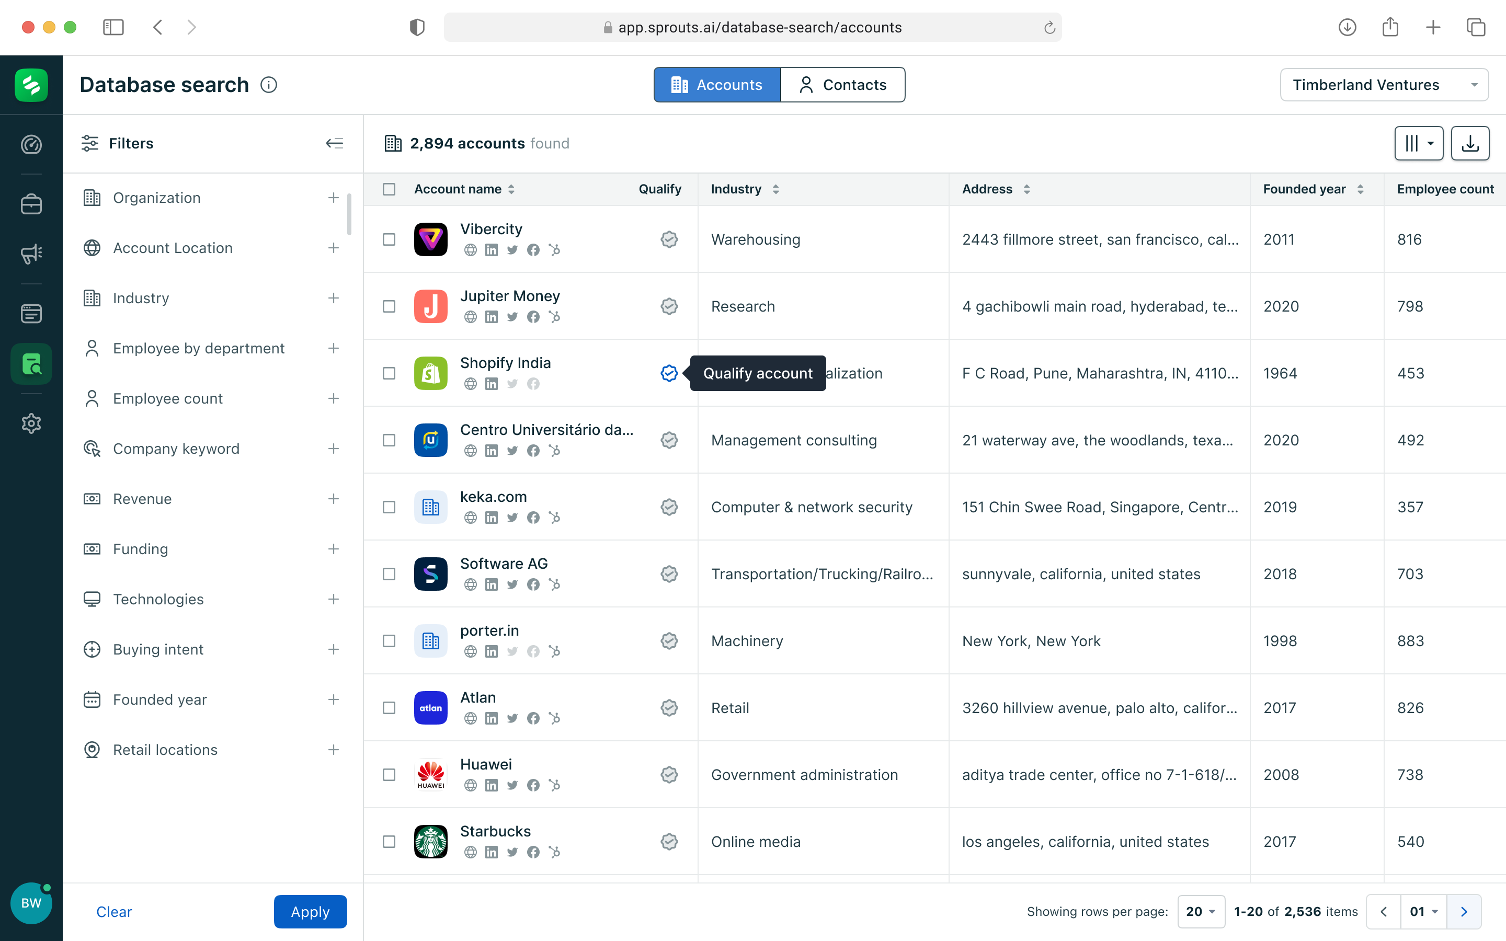Click the Database search icon in the sidebar
The height and width of the screenshot is (941, 1506).
coord(31,363)
